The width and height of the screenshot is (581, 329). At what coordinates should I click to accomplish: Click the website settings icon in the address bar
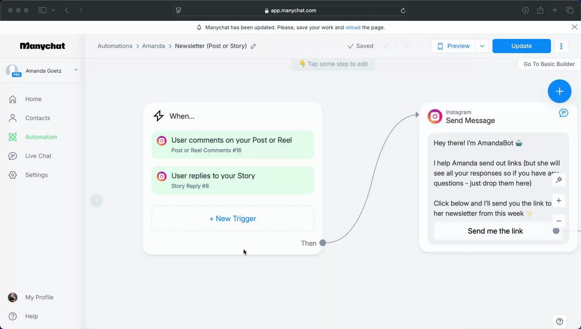(178, 10)
